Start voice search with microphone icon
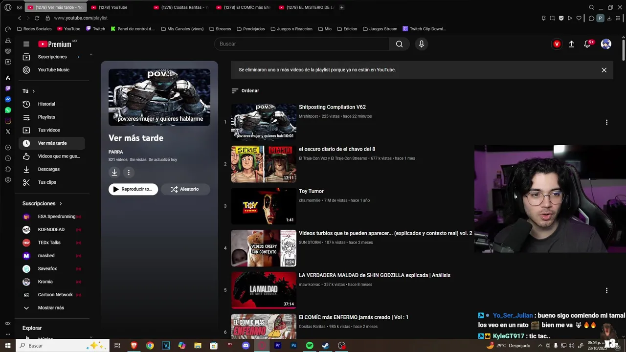Screen dimensions: 626x352 click(x=422, y=44)
